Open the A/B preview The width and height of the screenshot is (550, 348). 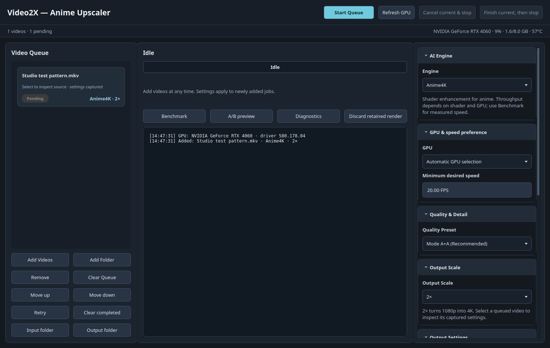241,116
